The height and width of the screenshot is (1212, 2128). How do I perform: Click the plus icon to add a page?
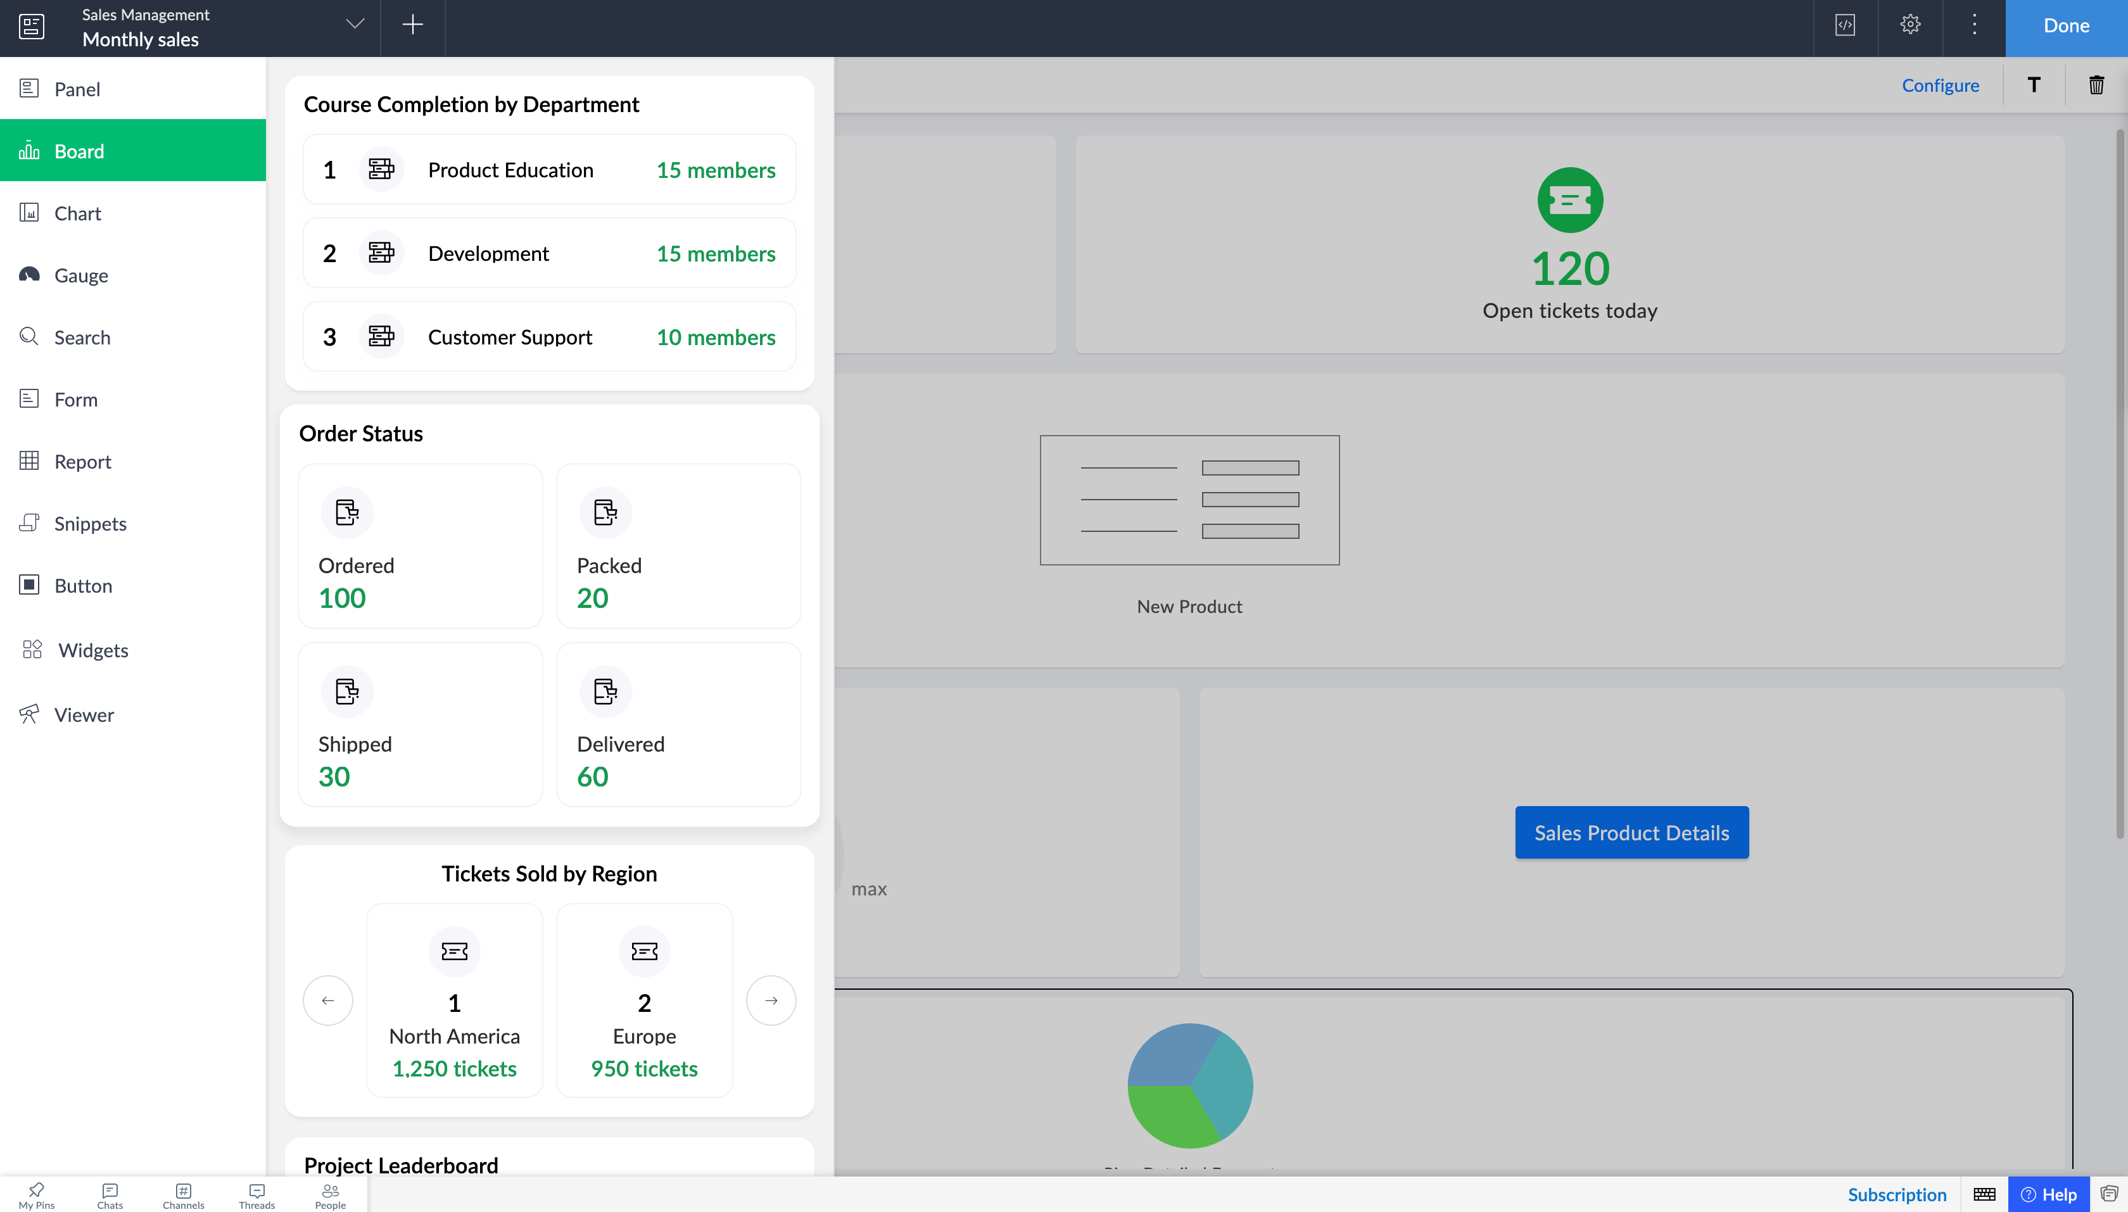point(412,25)
